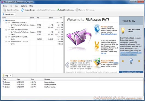Show the previous tip with left arrow
145x101 pixels.
[123, 61]
